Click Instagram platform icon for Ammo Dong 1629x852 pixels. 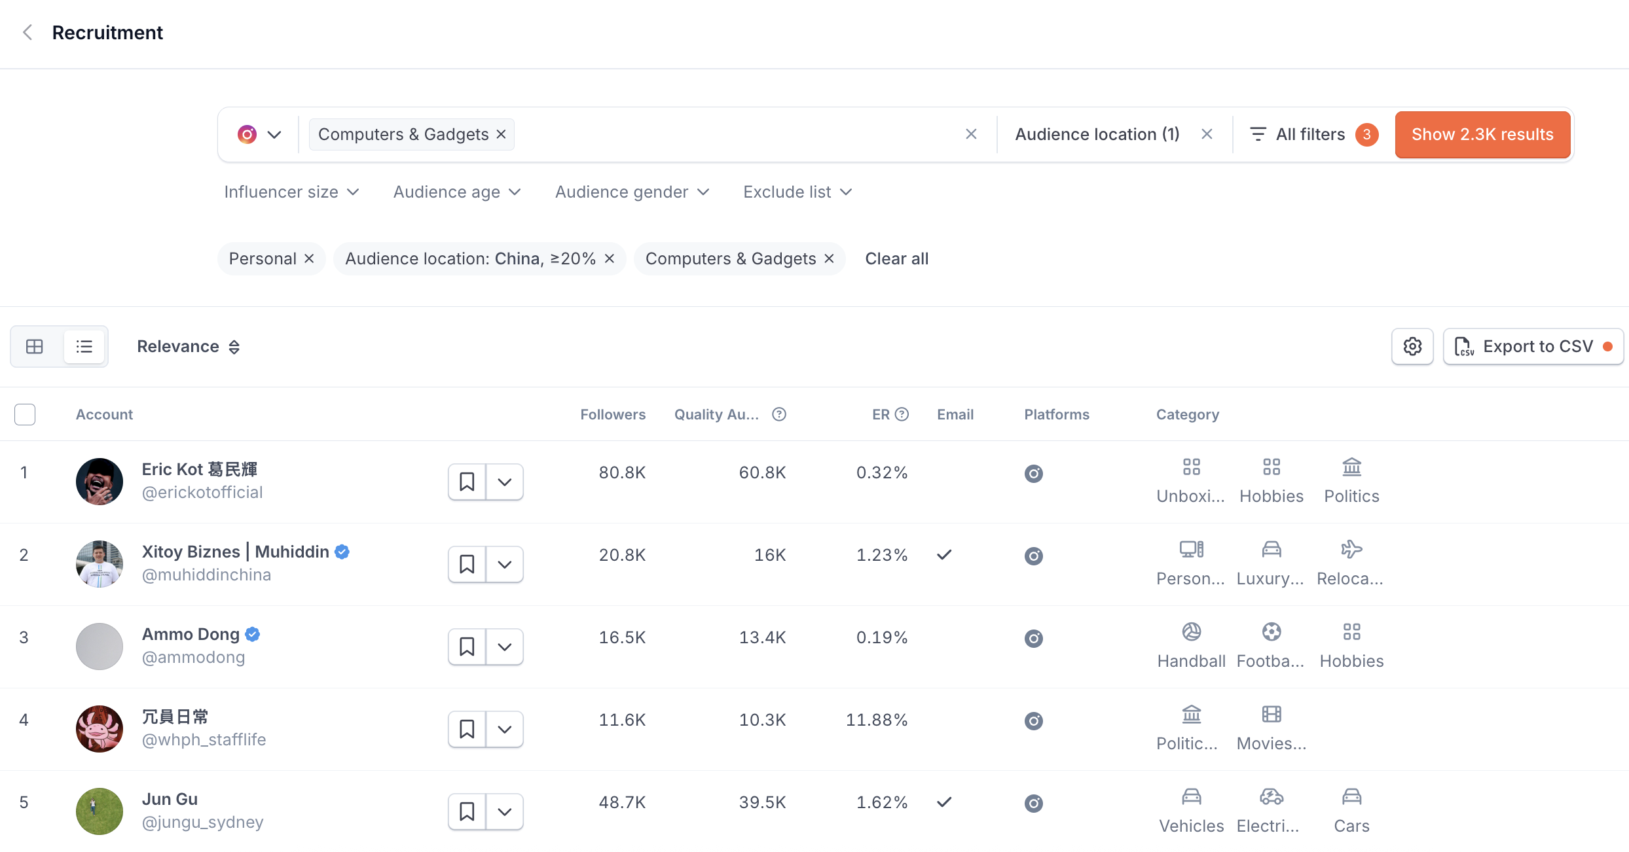[1033, 638]
